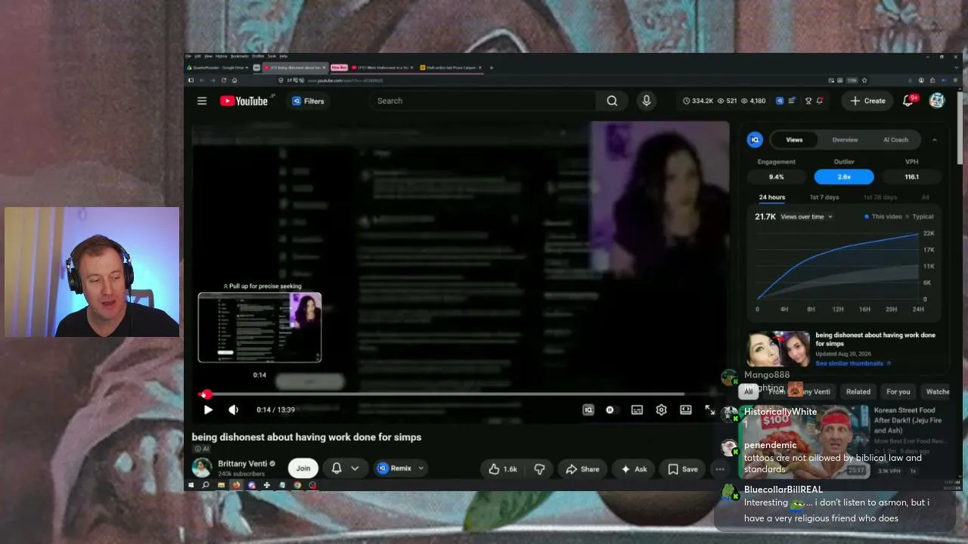Screen dimensions: 968x544
Task: Reload page with browser refresh button
Action: (x=224, y=80)
